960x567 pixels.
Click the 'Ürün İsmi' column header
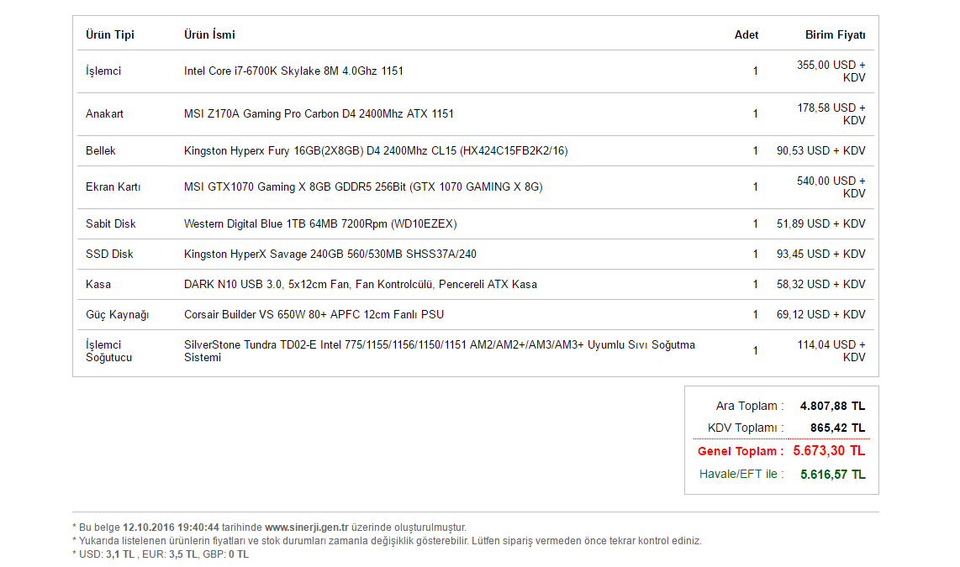click(209, 35)
